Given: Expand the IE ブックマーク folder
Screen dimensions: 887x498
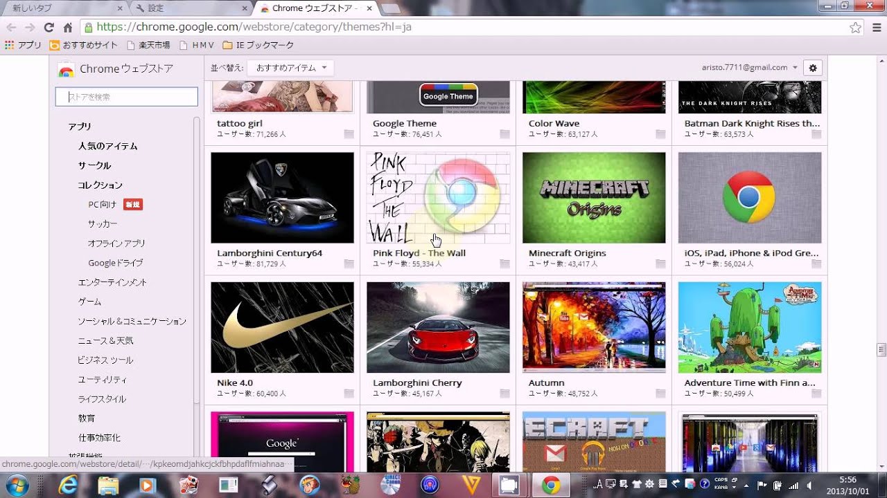Looking at the screenshot, I should pyautogui.click(x=258, y=45).
